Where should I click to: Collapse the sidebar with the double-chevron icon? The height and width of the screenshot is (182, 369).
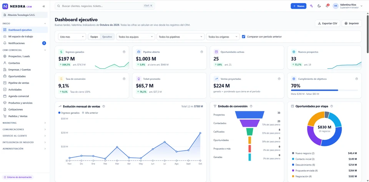point(44,7)
